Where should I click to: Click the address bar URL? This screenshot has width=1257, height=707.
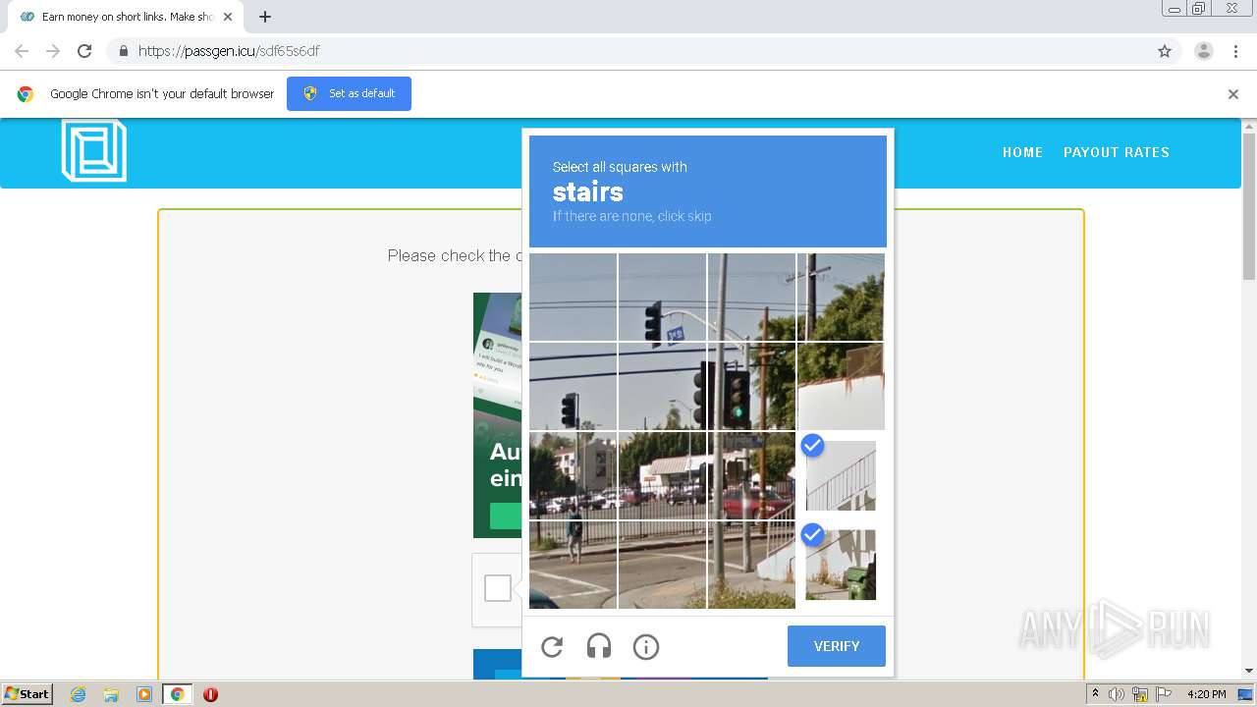229,51
